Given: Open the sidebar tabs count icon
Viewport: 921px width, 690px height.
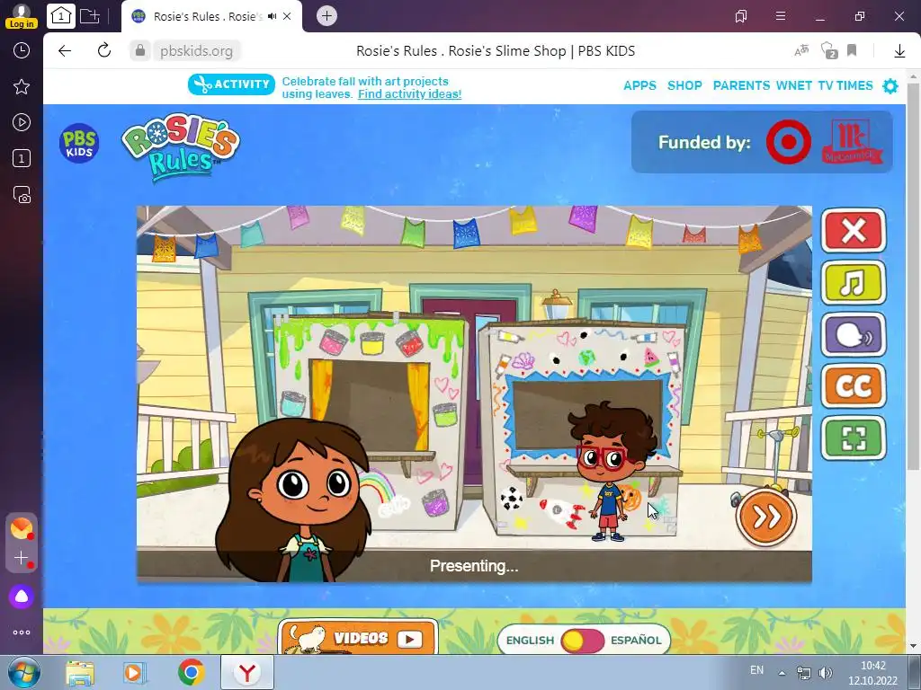Looking at the screenshot, I should [x=22, y=158].
